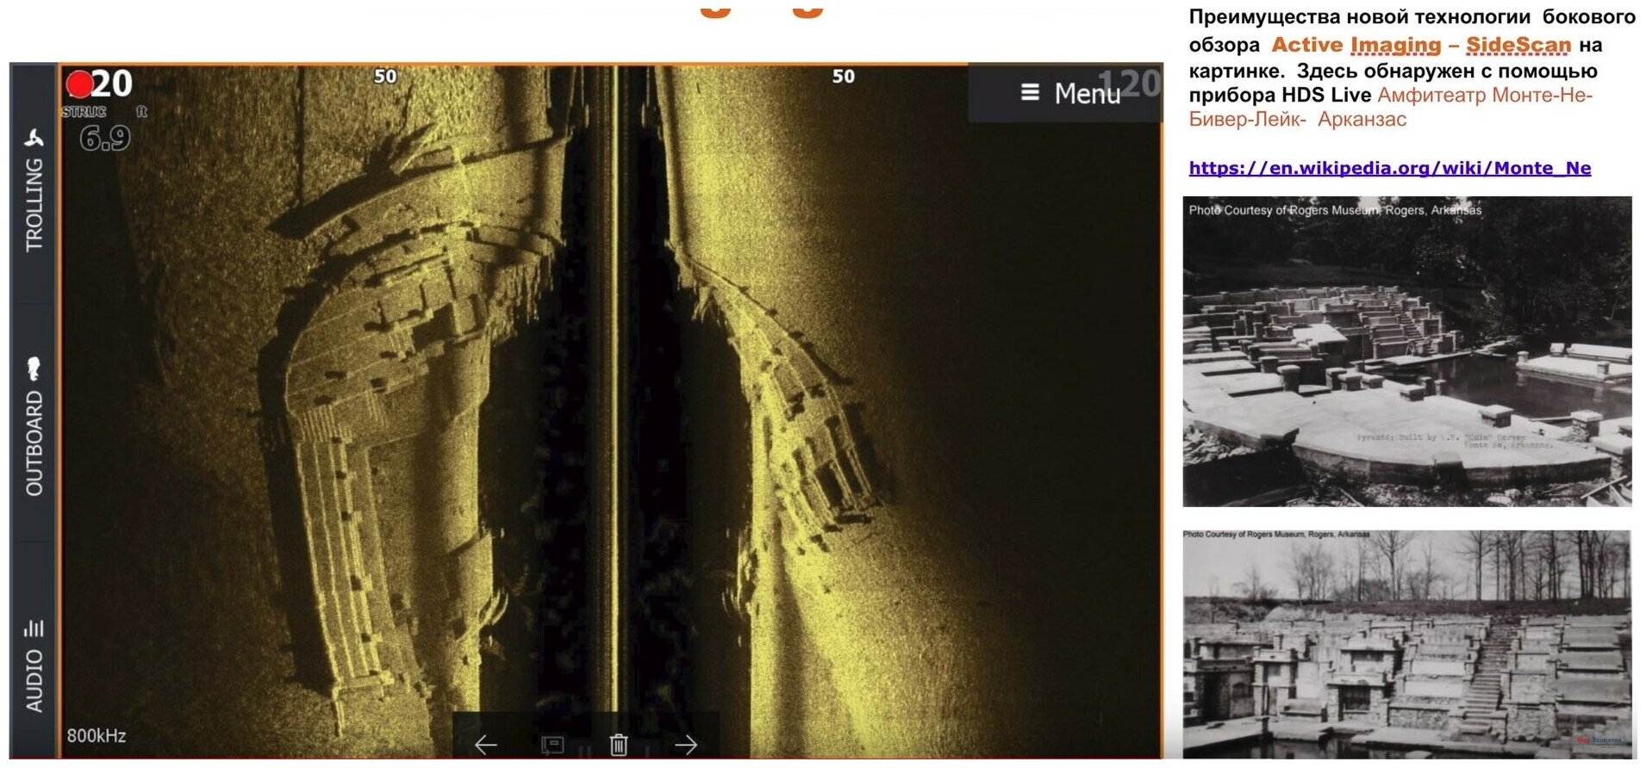
Task: Click the red recording indicator dot
Action: click(x=79, y=84)
